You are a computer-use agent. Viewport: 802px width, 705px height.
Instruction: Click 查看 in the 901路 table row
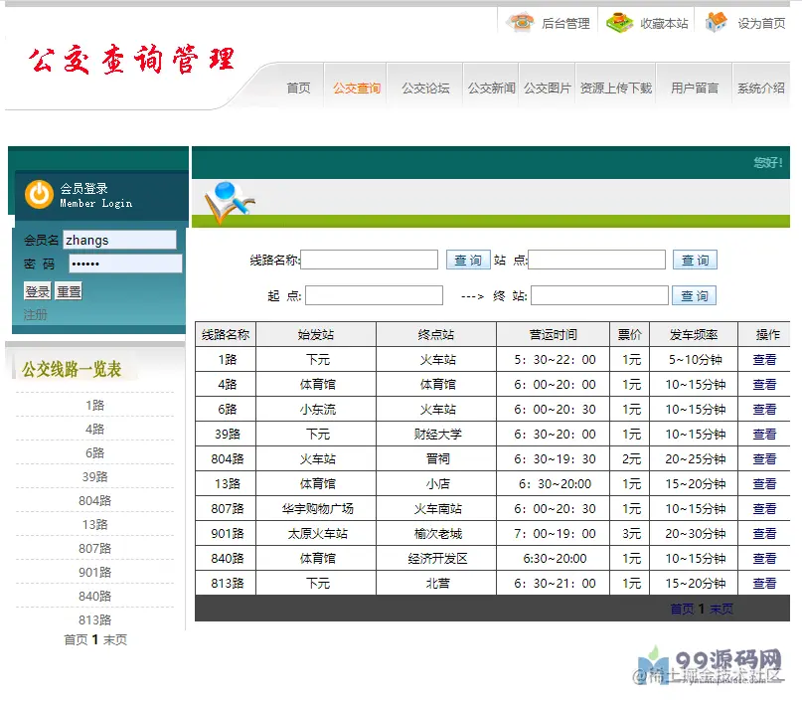click(x=764, y=534)
